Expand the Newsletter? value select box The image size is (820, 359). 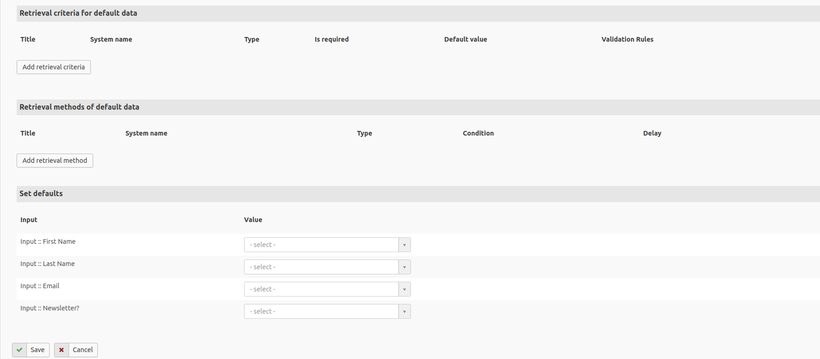pyautogui.click(x=322, y=311)
